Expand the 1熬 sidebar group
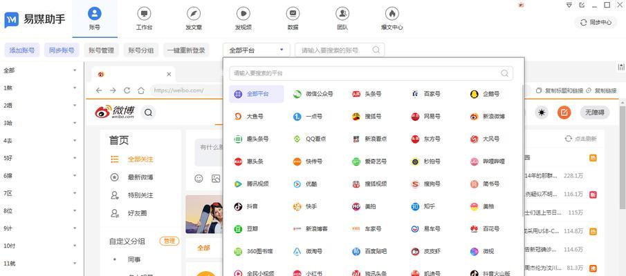Screen dimensions: 626x276 75,88
